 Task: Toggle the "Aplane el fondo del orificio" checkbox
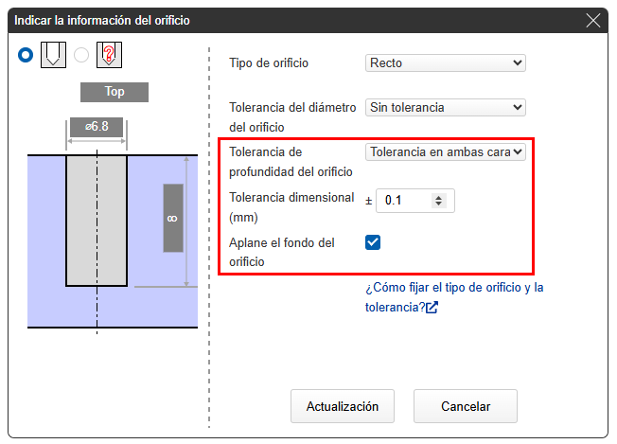tap(373, 242)
